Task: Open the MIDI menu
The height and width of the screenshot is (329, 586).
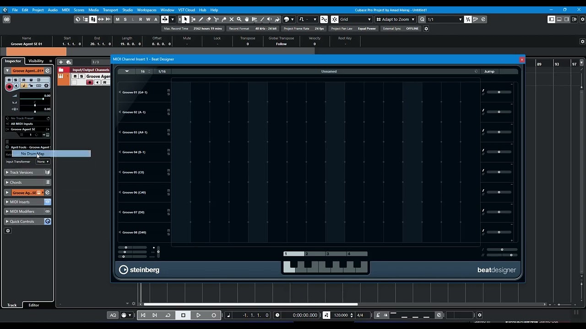Action: (66, 10)
